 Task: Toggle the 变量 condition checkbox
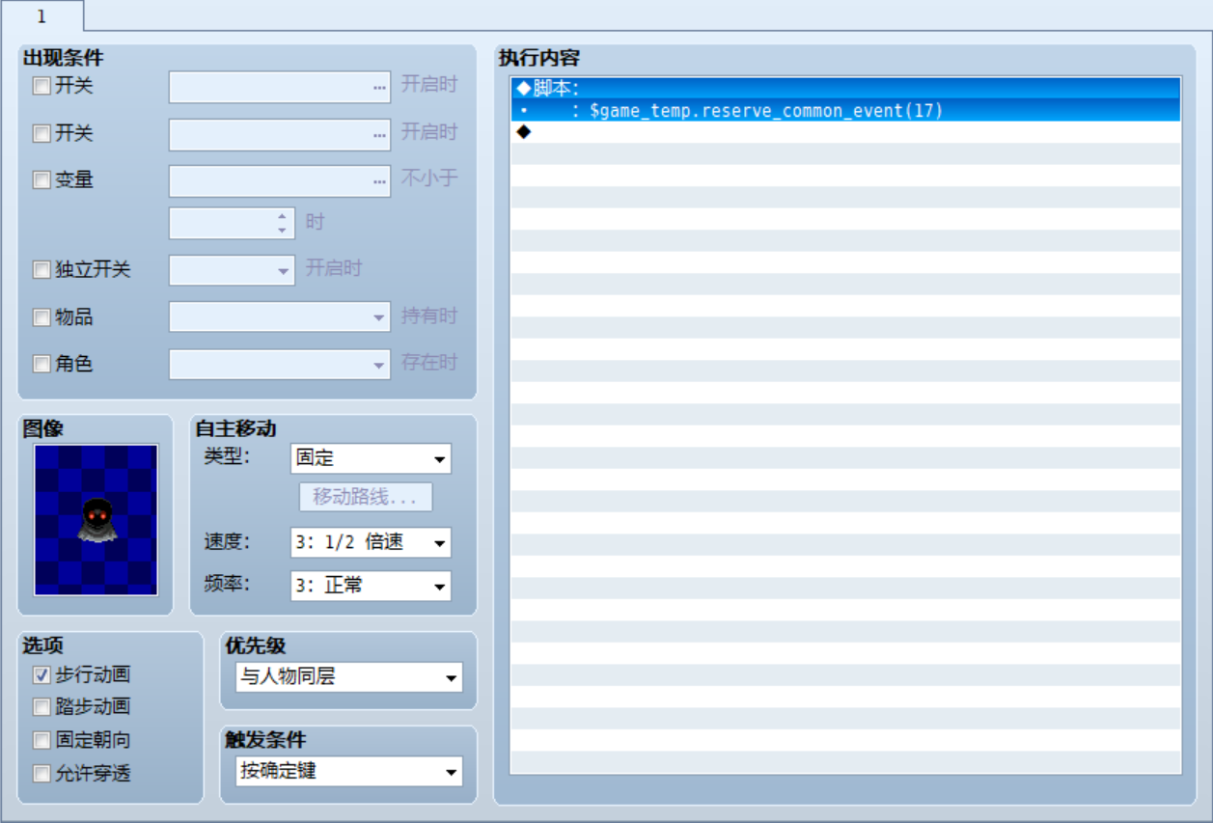(x=41, y=180)
